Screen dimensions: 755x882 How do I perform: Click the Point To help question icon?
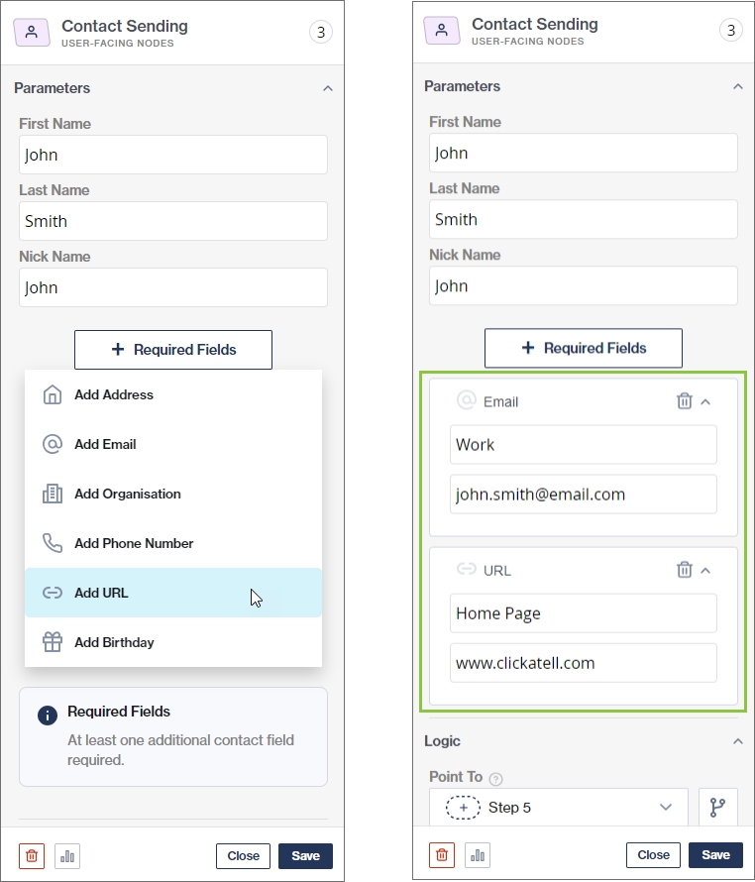(495, 779)
